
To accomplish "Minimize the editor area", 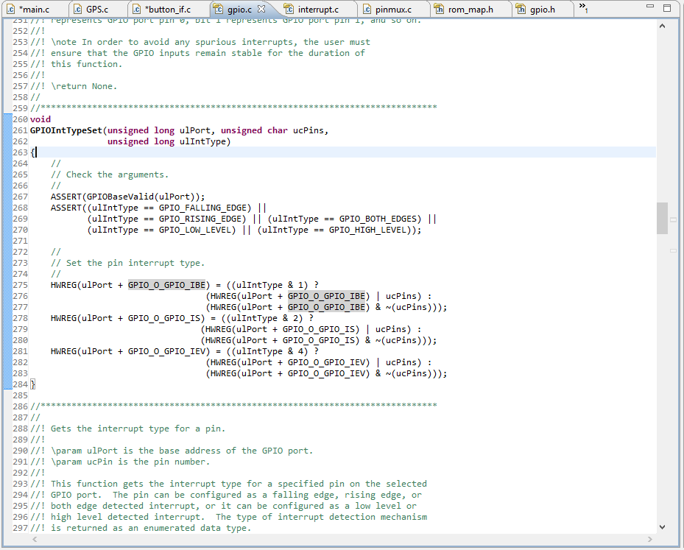I will [x=650, y=7].
